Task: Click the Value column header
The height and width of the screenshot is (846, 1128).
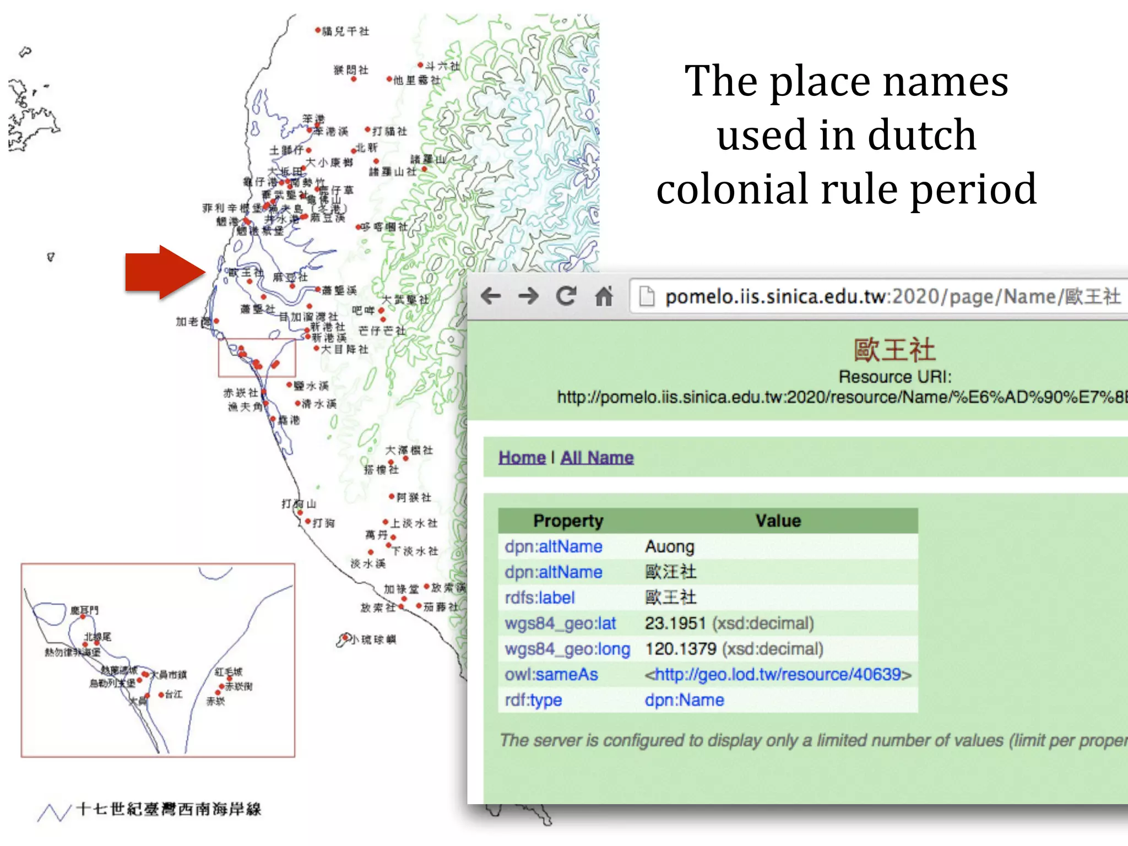Action: pyautogui.click(x=778, y=520)
